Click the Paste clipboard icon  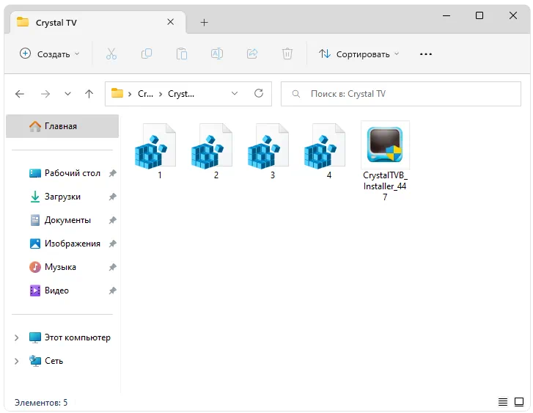pyautogui.click(x=182, y=54)
